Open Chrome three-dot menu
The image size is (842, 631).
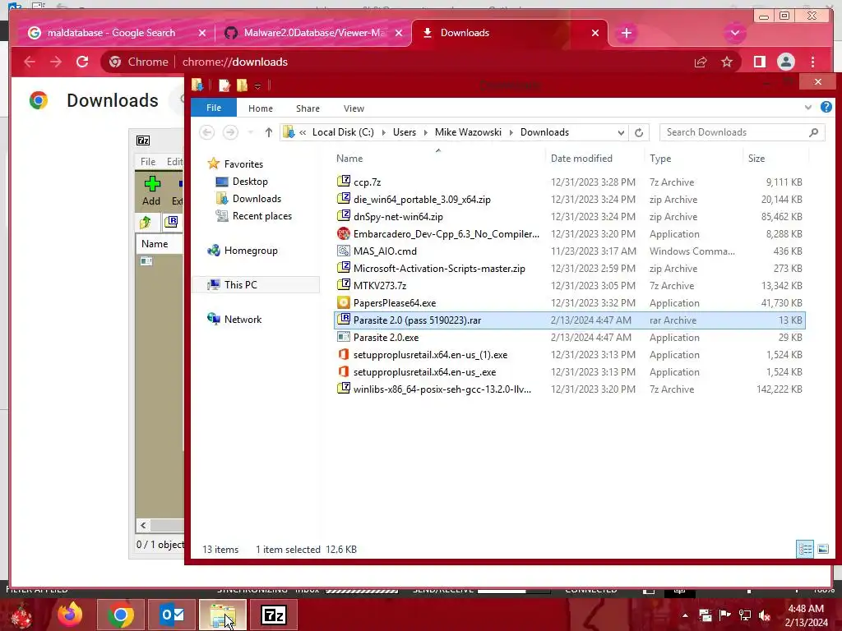pyautogui.click(x=813, y=62)
